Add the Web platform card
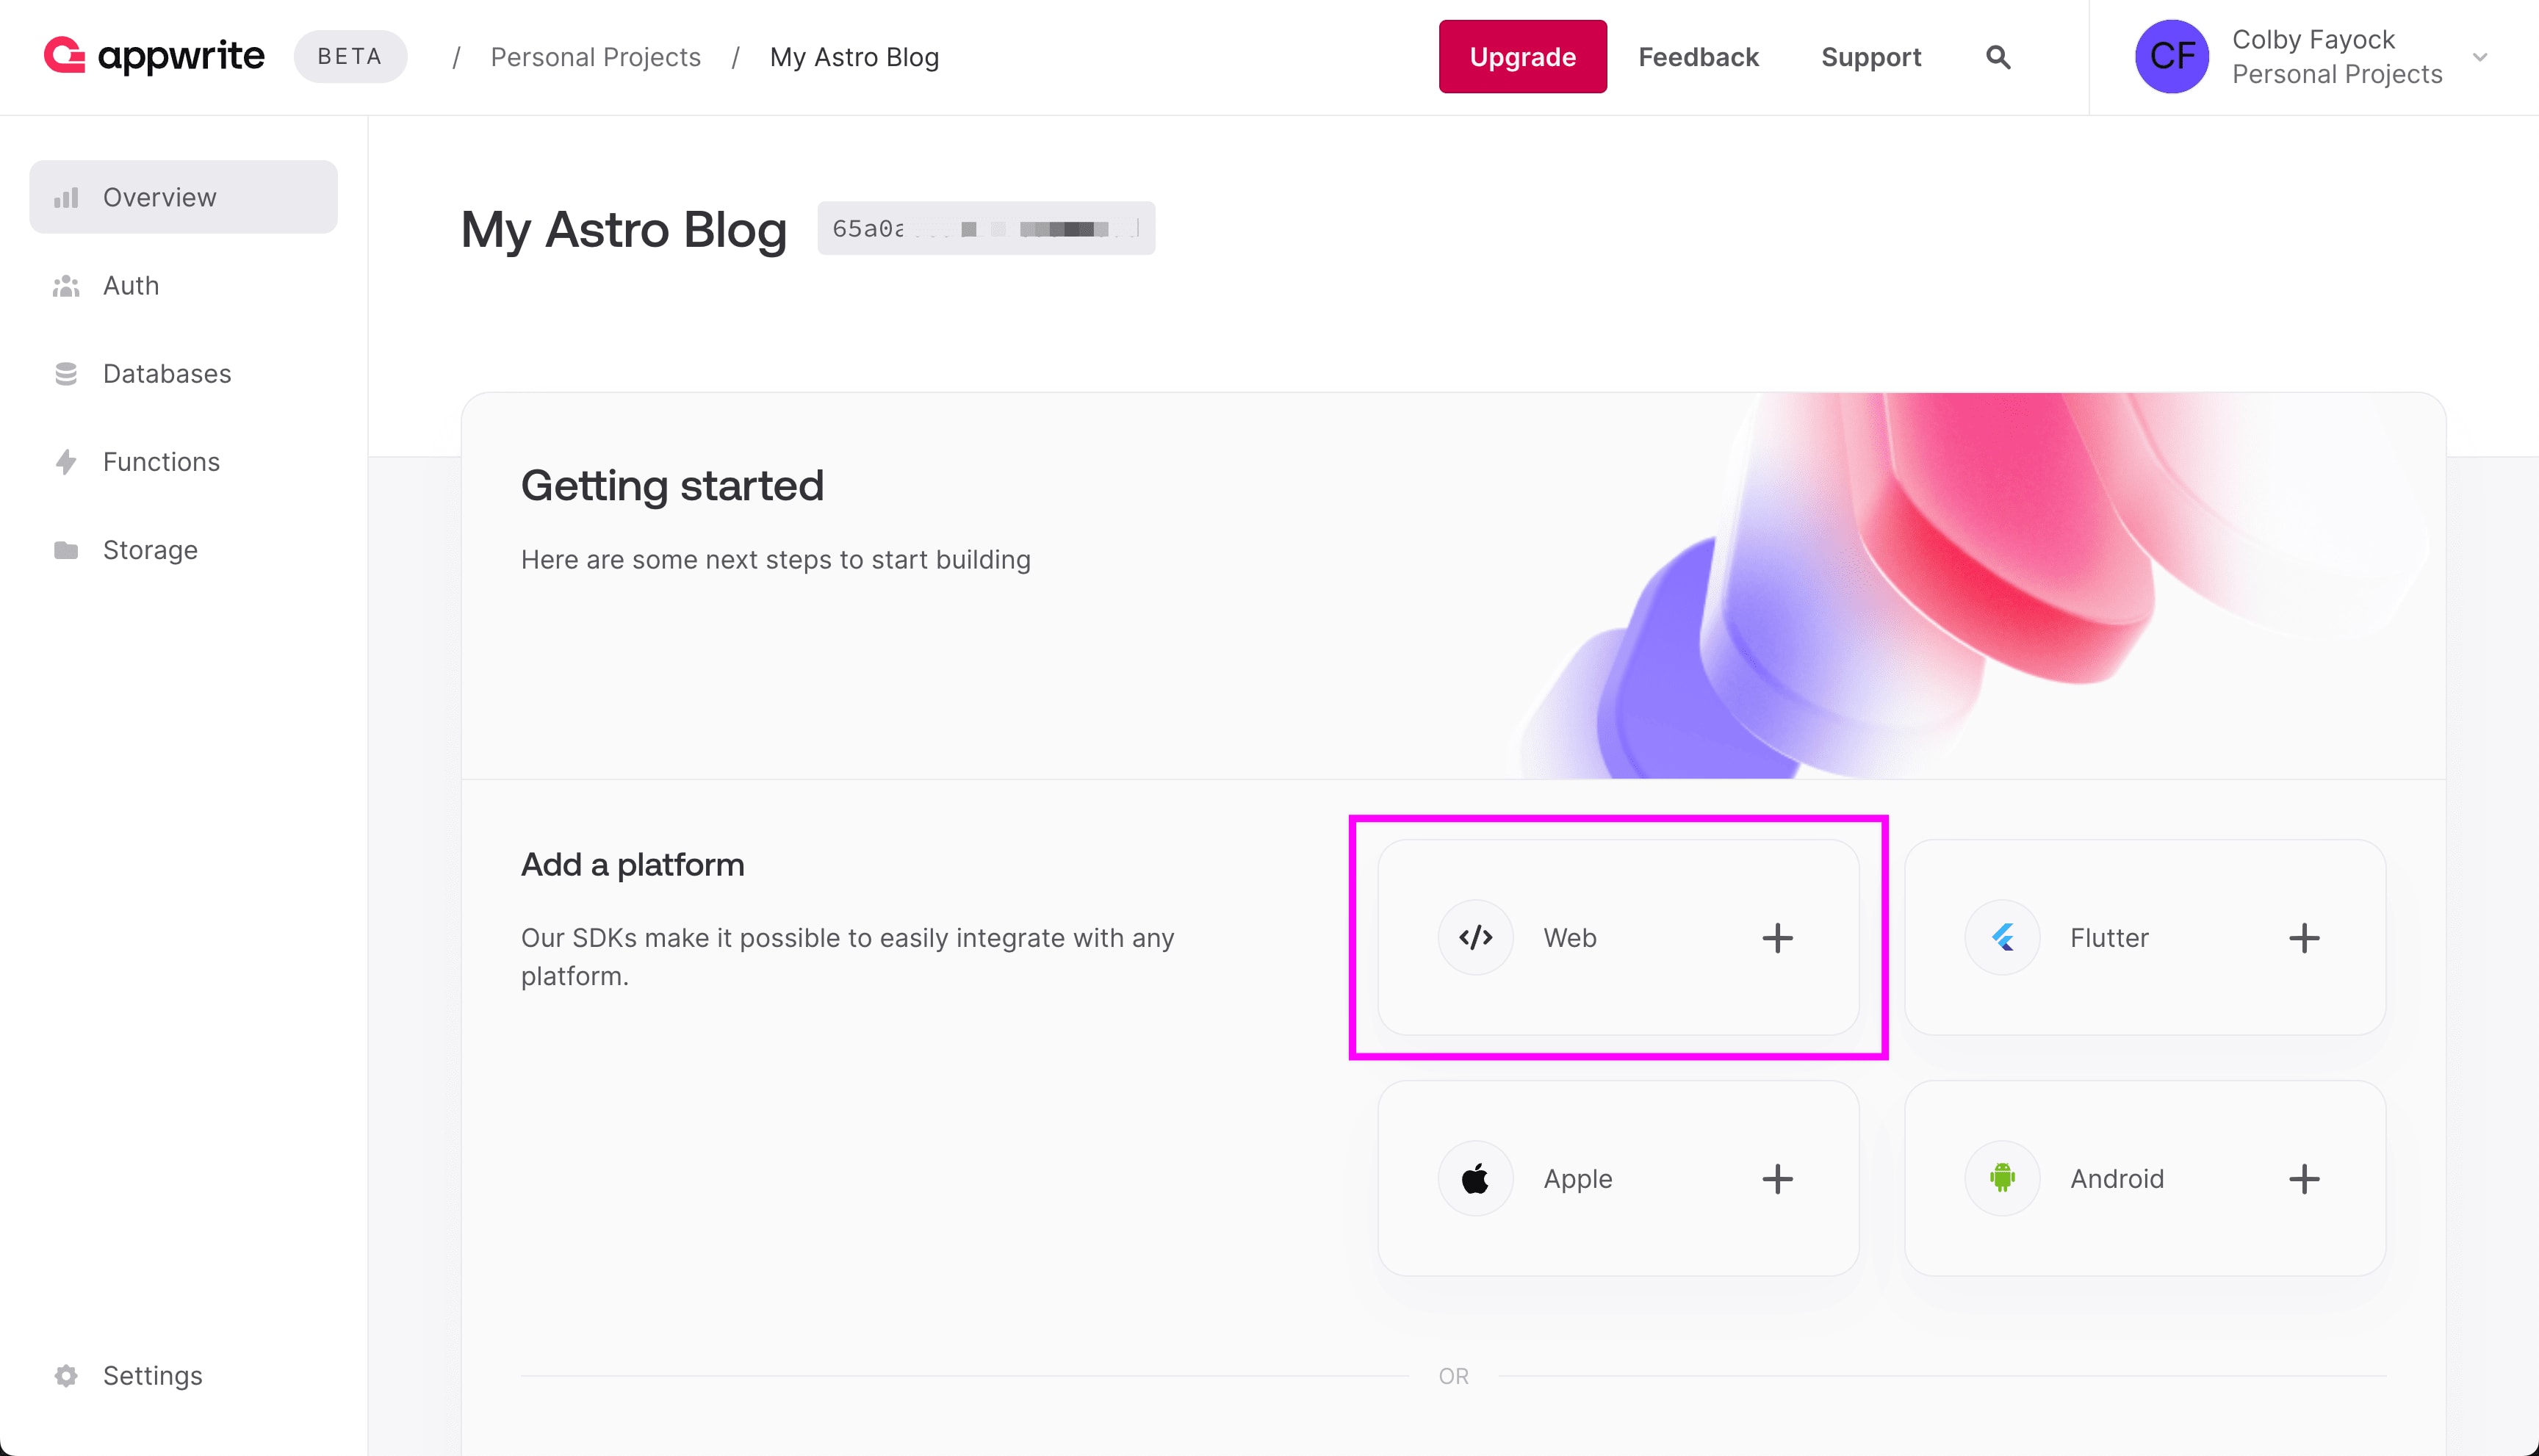 [1618, 937]
